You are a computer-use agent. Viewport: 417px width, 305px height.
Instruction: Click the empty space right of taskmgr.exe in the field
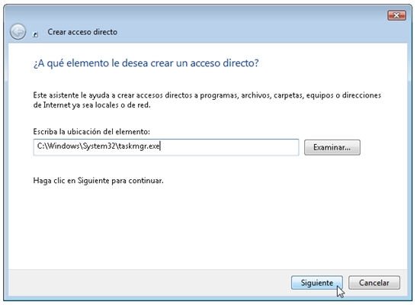(x=229, y=147)
